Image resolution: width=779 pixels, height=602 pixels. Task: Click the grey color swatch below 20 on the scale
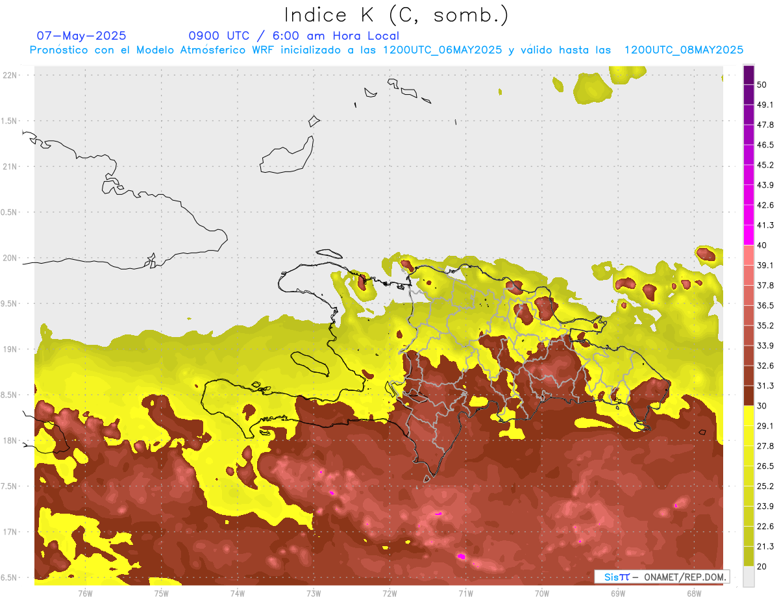748,576
